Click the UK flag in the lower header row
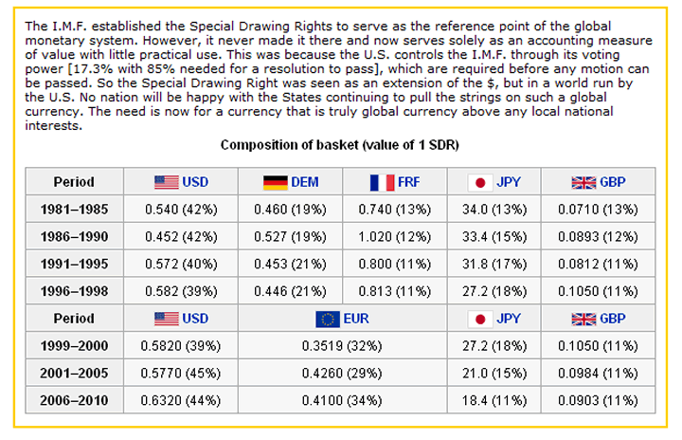 pyautogui.click(x=583, y=319)
